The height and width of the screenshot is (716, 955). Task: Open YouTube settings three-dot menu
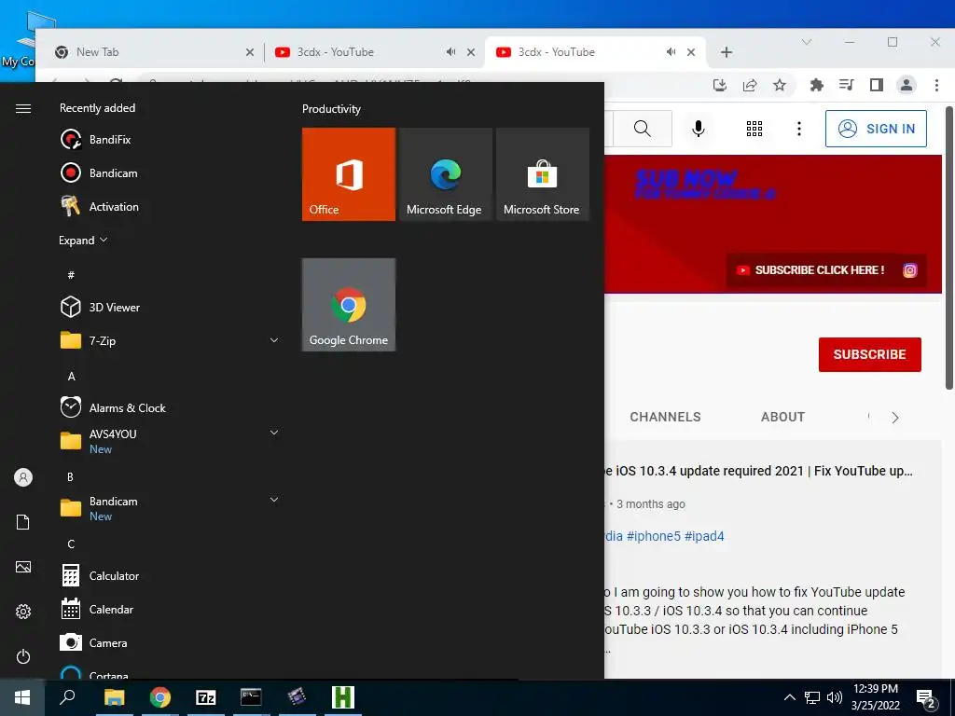tap(799, 129)
